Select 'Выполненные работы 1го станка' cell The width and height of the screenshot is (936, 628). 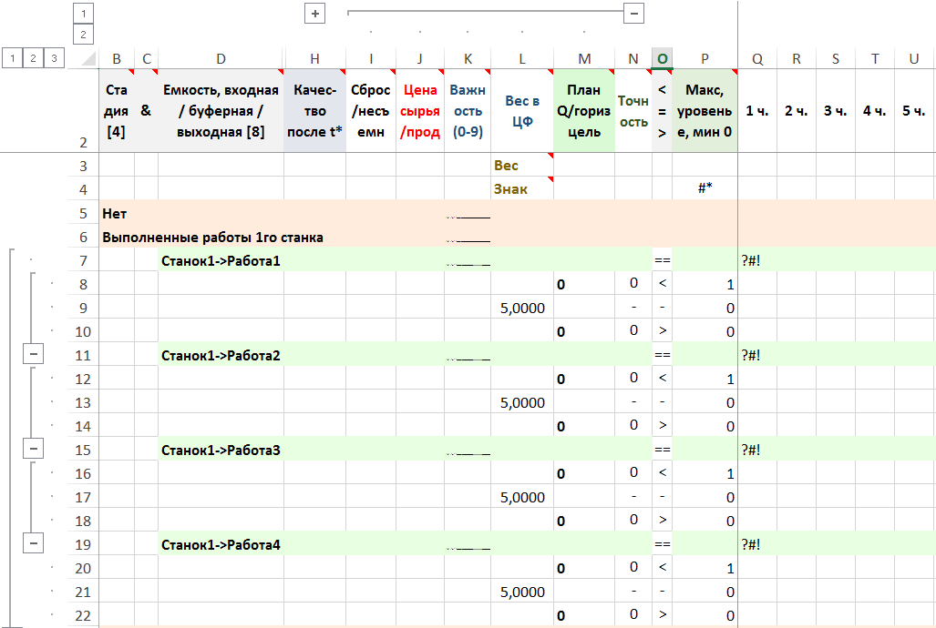(212, 238)
